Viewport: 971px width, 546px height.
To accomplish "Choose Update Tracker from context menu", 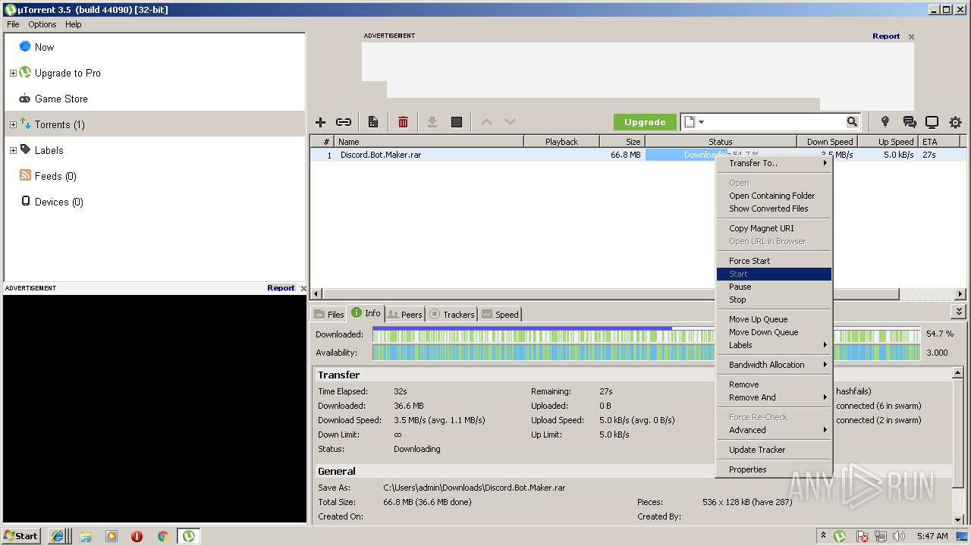I will [x=774, y=450].
